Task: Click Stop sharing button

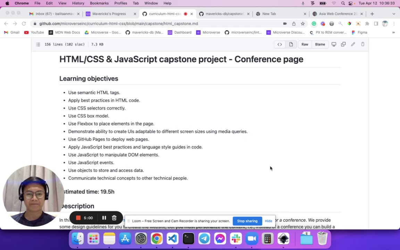Action: [x=247, y=221]
